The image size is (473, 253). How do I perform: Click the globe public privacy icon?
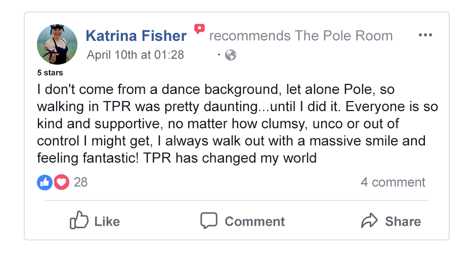pyautogui.click(x=231, y=55)
